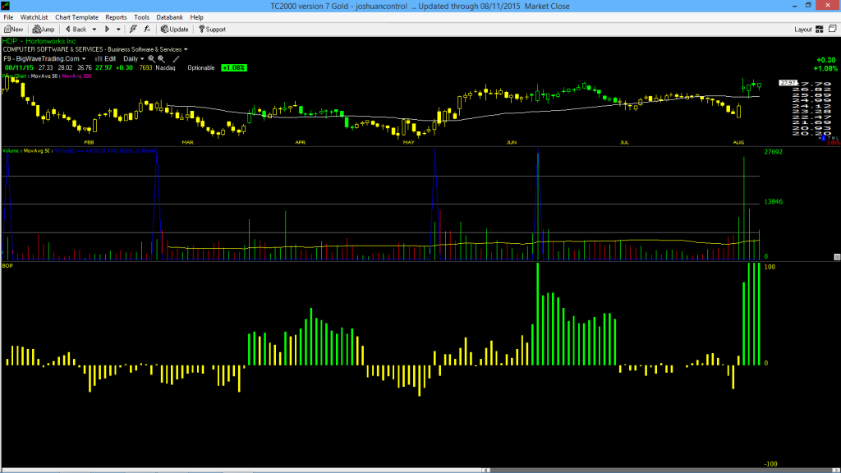
Task: Click the small square icon at volume pane edge
Action: click(x=837, y=257)
